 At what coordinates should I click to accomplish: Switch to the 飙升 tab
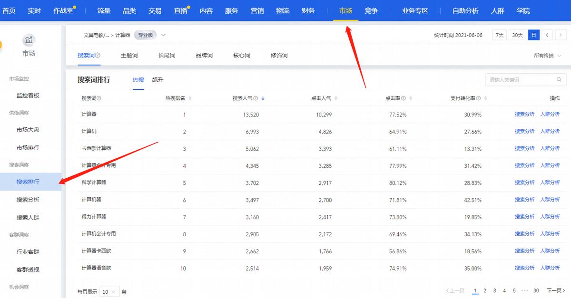pos(158,79)
